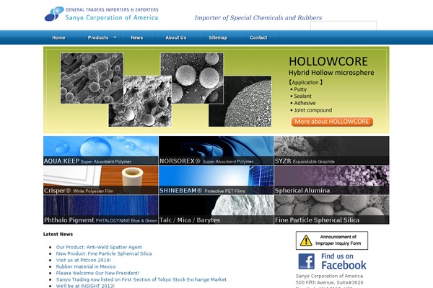
Task: Open the Visit us at Pittcon 2014 link
Action: 84,260
